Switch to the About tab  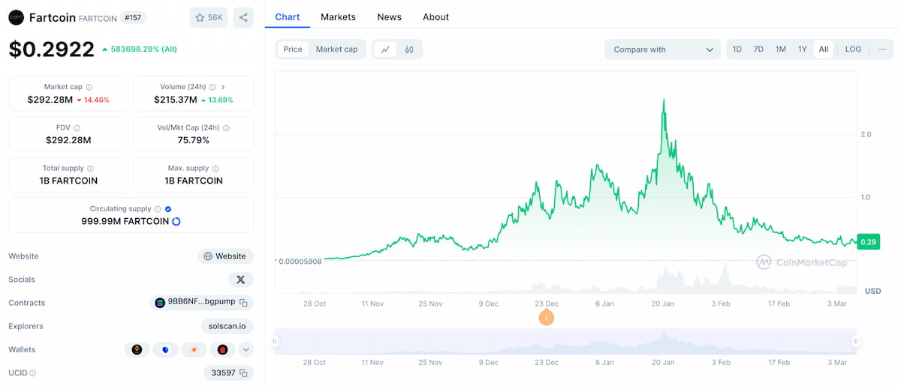(x=435, y=16)
